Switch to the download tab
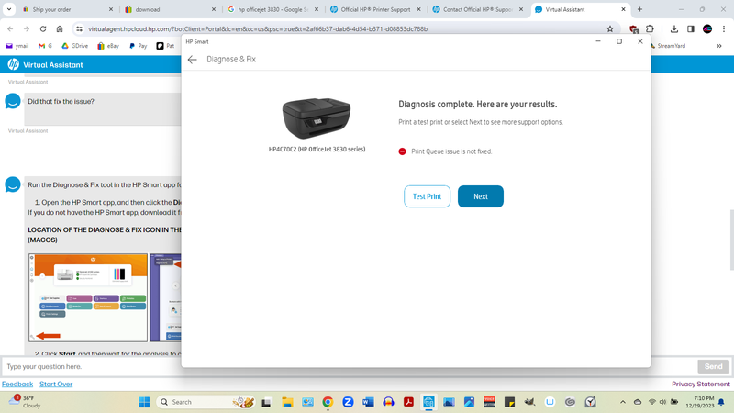 point(171,9)
